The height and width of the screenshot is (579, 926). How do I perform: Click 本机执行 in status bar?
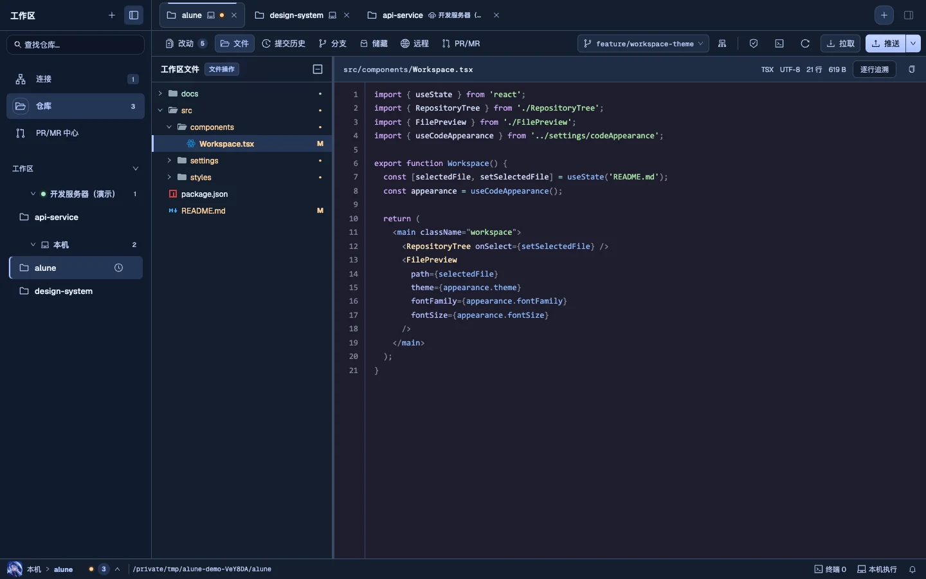(x=877, y=569)
